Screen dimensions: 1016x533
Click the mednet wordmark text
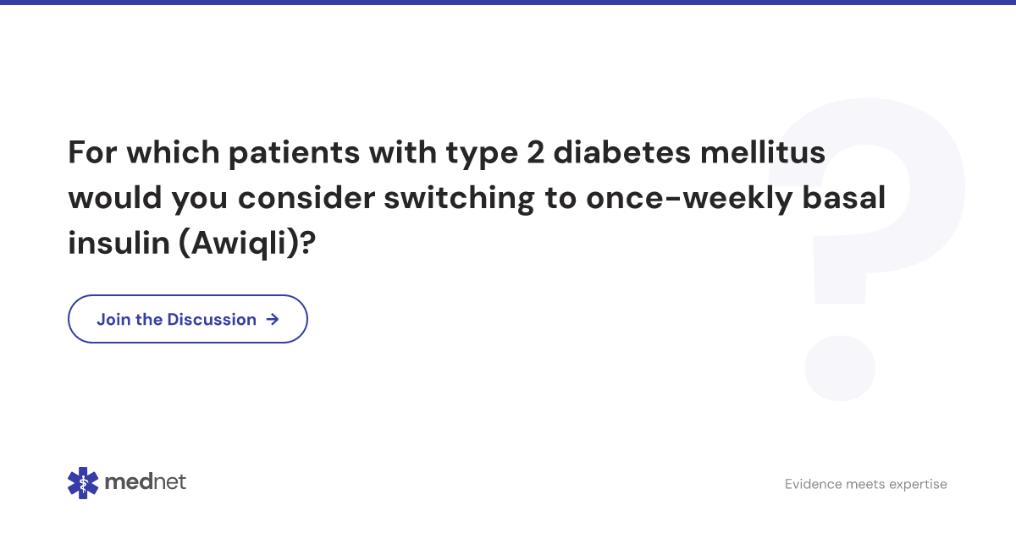pyautogui.click(x=145, y=482)
